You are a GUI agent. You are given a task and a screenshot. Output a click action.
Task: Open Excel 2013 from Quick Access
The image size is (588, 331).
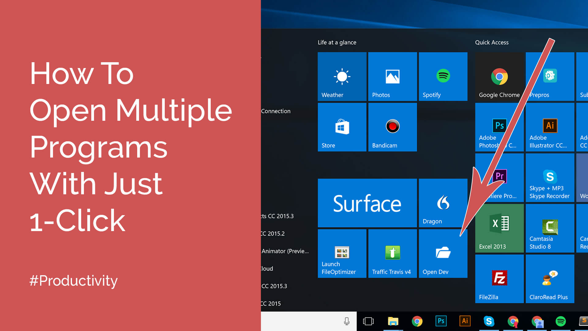click(499, 228)
